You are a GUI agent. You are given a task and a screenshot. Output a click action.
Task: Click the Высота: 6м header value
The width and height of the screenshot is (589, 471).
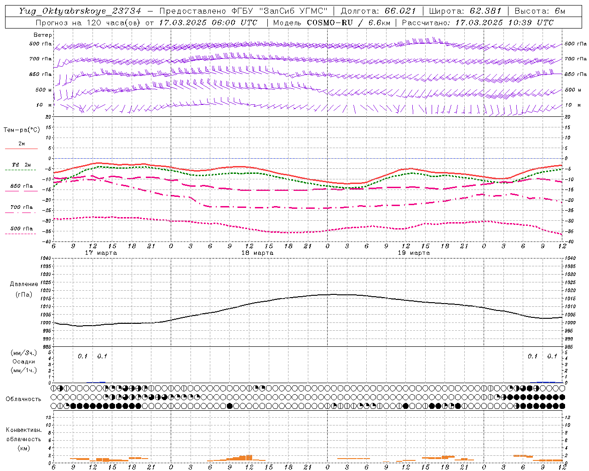pos(540,11)
